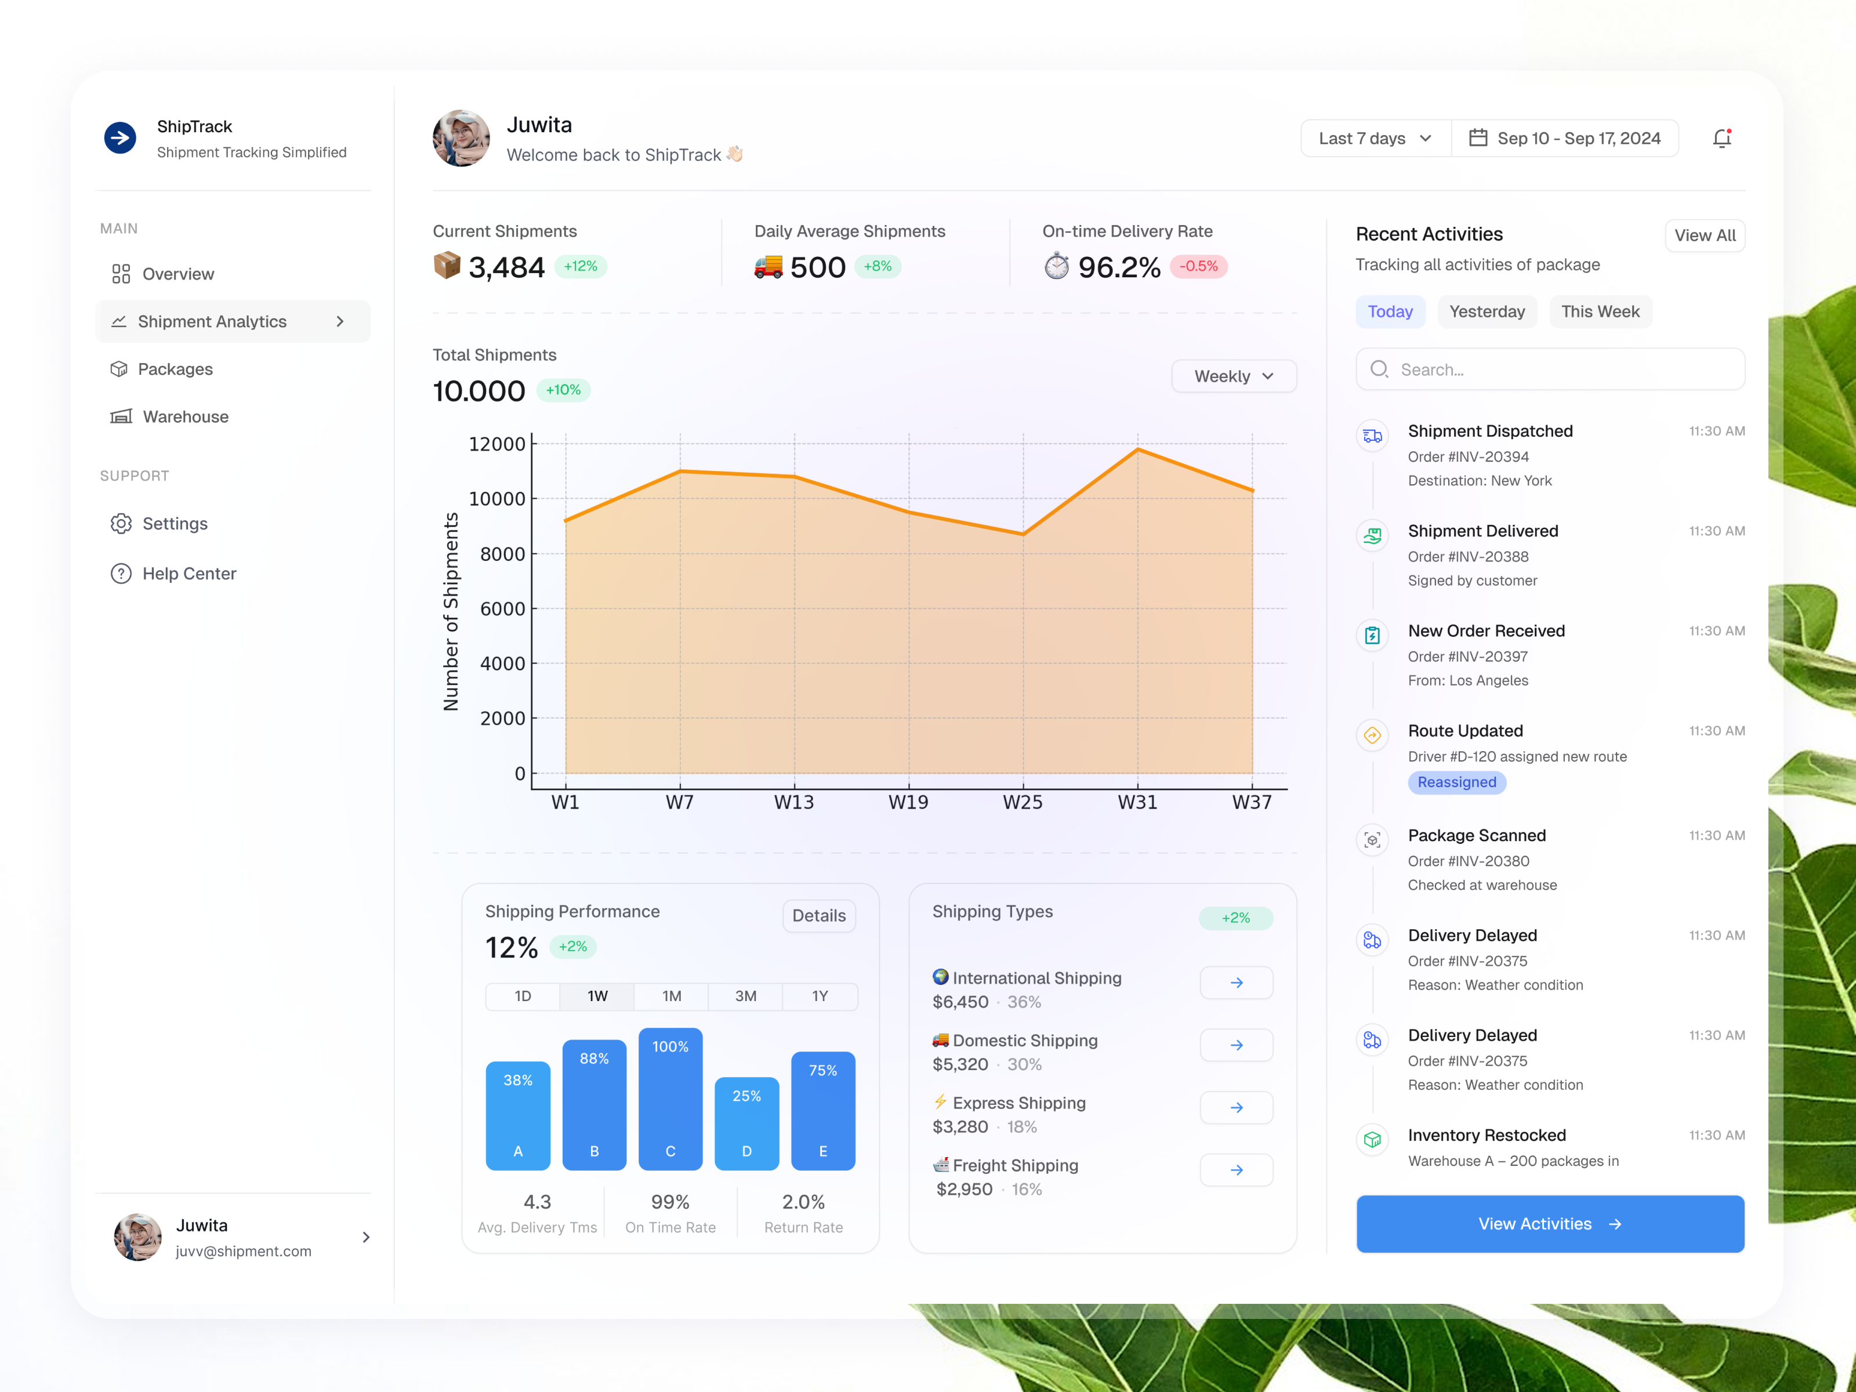Open the Domestic Shipping arrow button
This screenshot has width=1856, height=1392.
[1236, 1045]
